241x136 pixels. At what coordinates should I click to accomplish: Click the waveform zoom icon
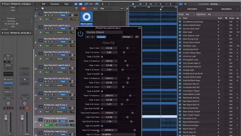coord(140,4)
